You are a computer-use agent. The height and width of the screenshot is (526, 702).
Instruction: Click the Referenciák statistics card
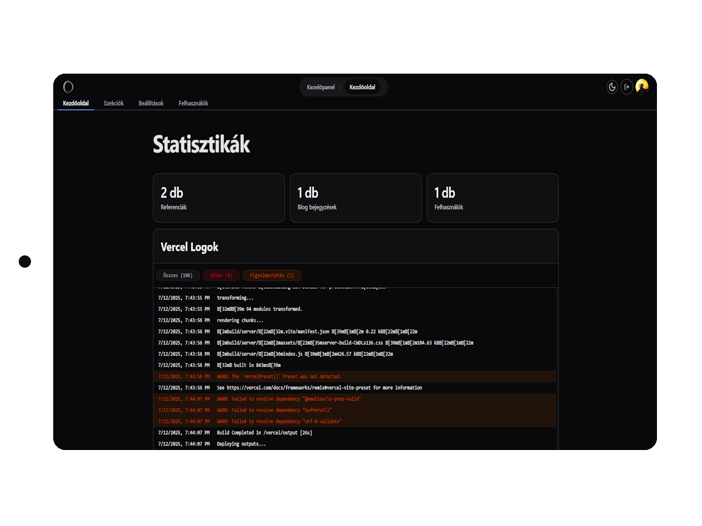click(x=219, y=198)
